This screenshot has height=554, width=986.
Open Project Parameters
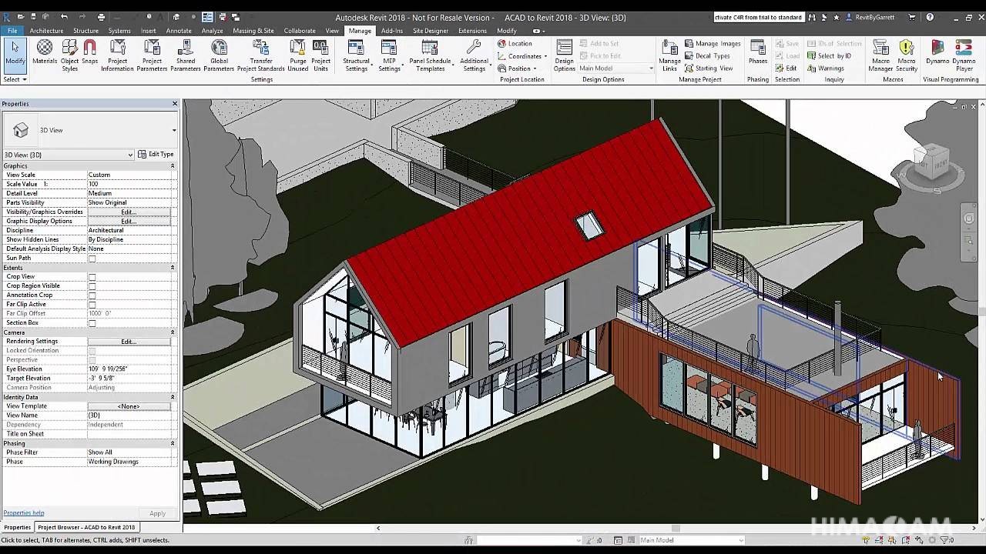tap(152, 55)
